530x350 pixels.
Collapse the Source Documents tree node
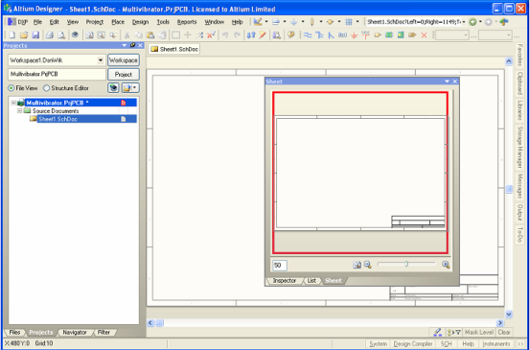[19, 111]
